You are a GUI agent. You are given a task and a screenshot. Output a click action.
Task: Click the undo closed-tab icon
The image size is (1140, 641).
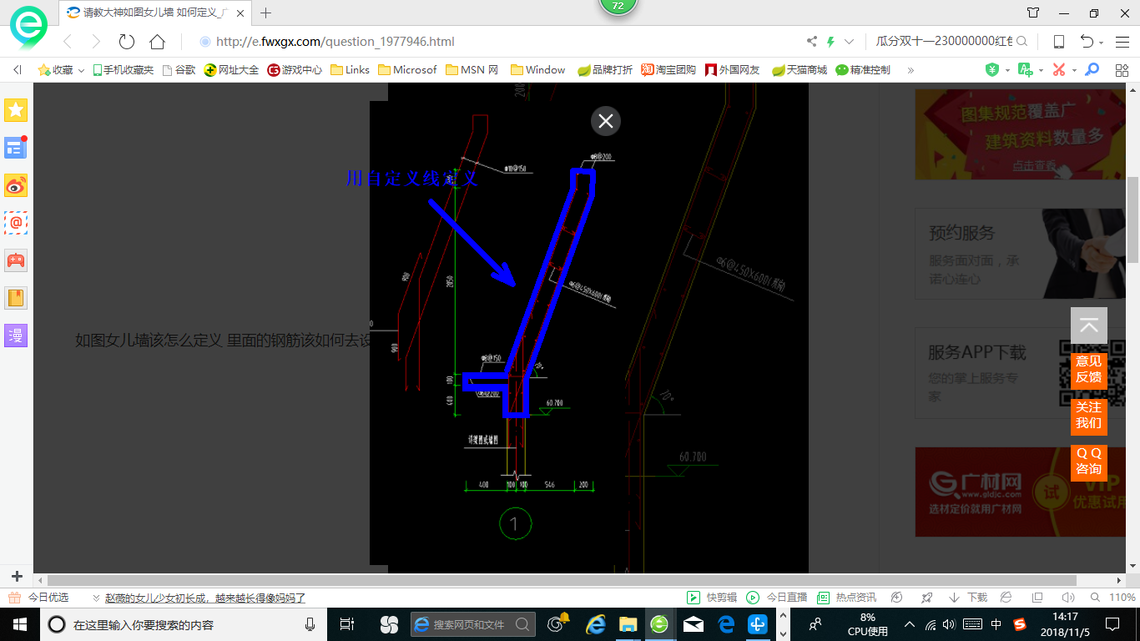click(x=1087, y=42)
